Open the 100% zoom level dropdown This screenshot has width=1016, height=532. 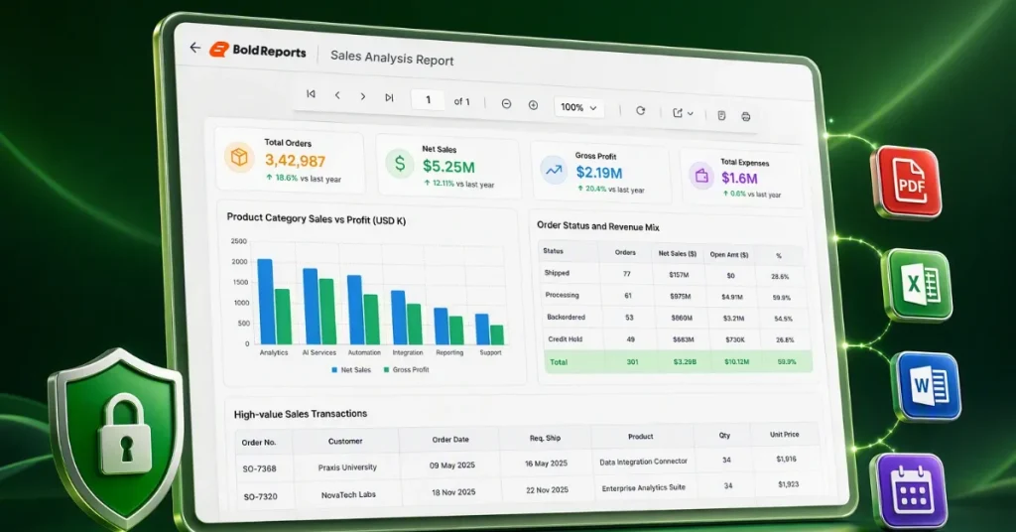(x=578, y=107)
